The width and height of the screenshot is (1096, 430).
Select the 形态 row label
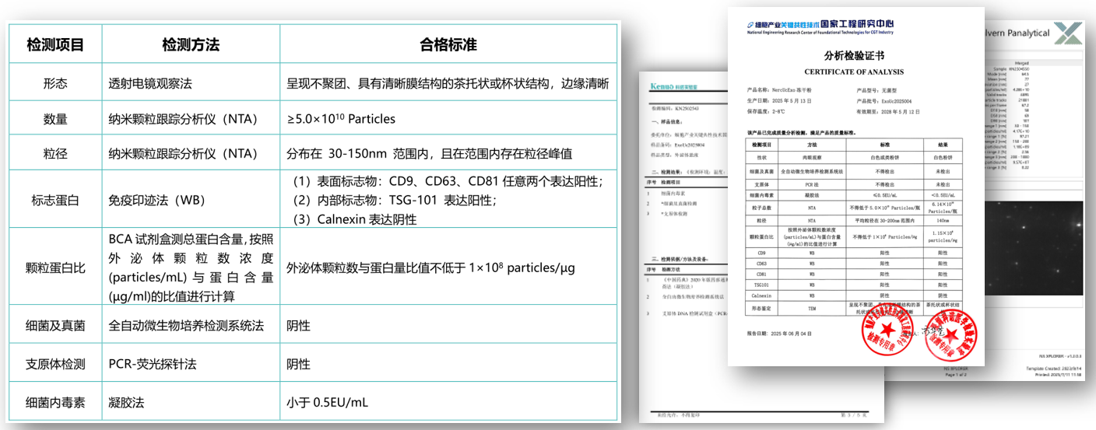(x=55, y=84)
